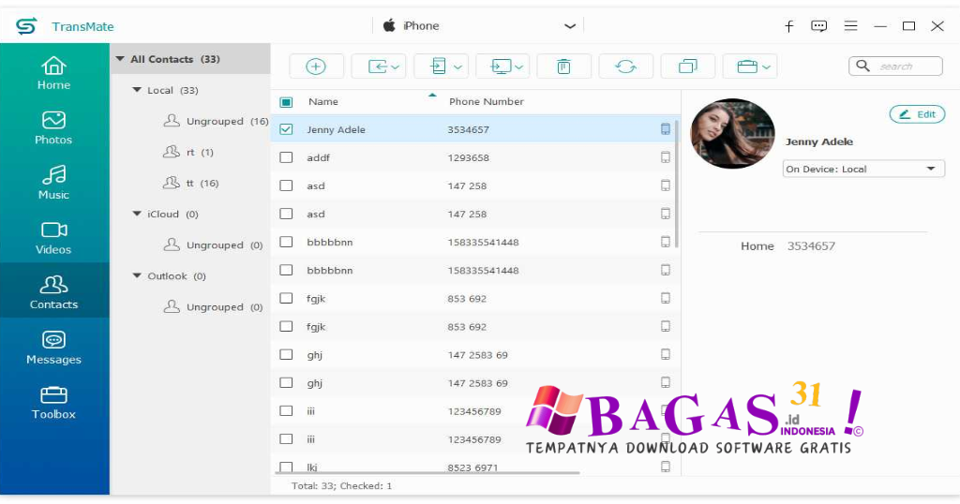Go to the Home section
This screenshot has height=504, width=960.
point(53,73)
